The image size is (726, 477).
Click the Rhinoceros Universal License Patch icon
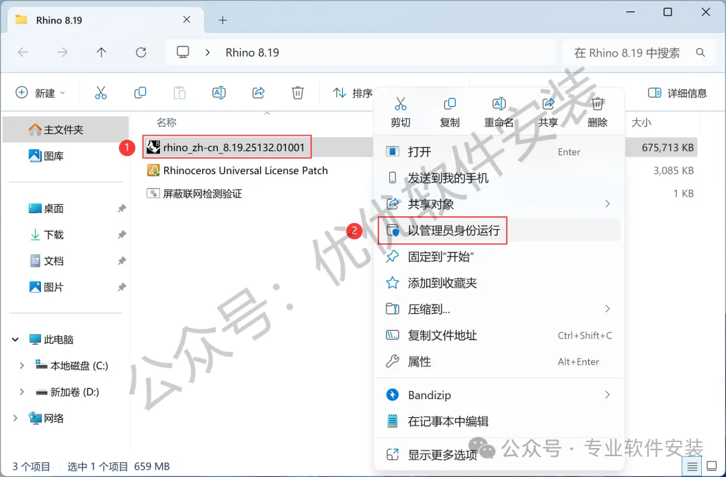click(153, 170)
